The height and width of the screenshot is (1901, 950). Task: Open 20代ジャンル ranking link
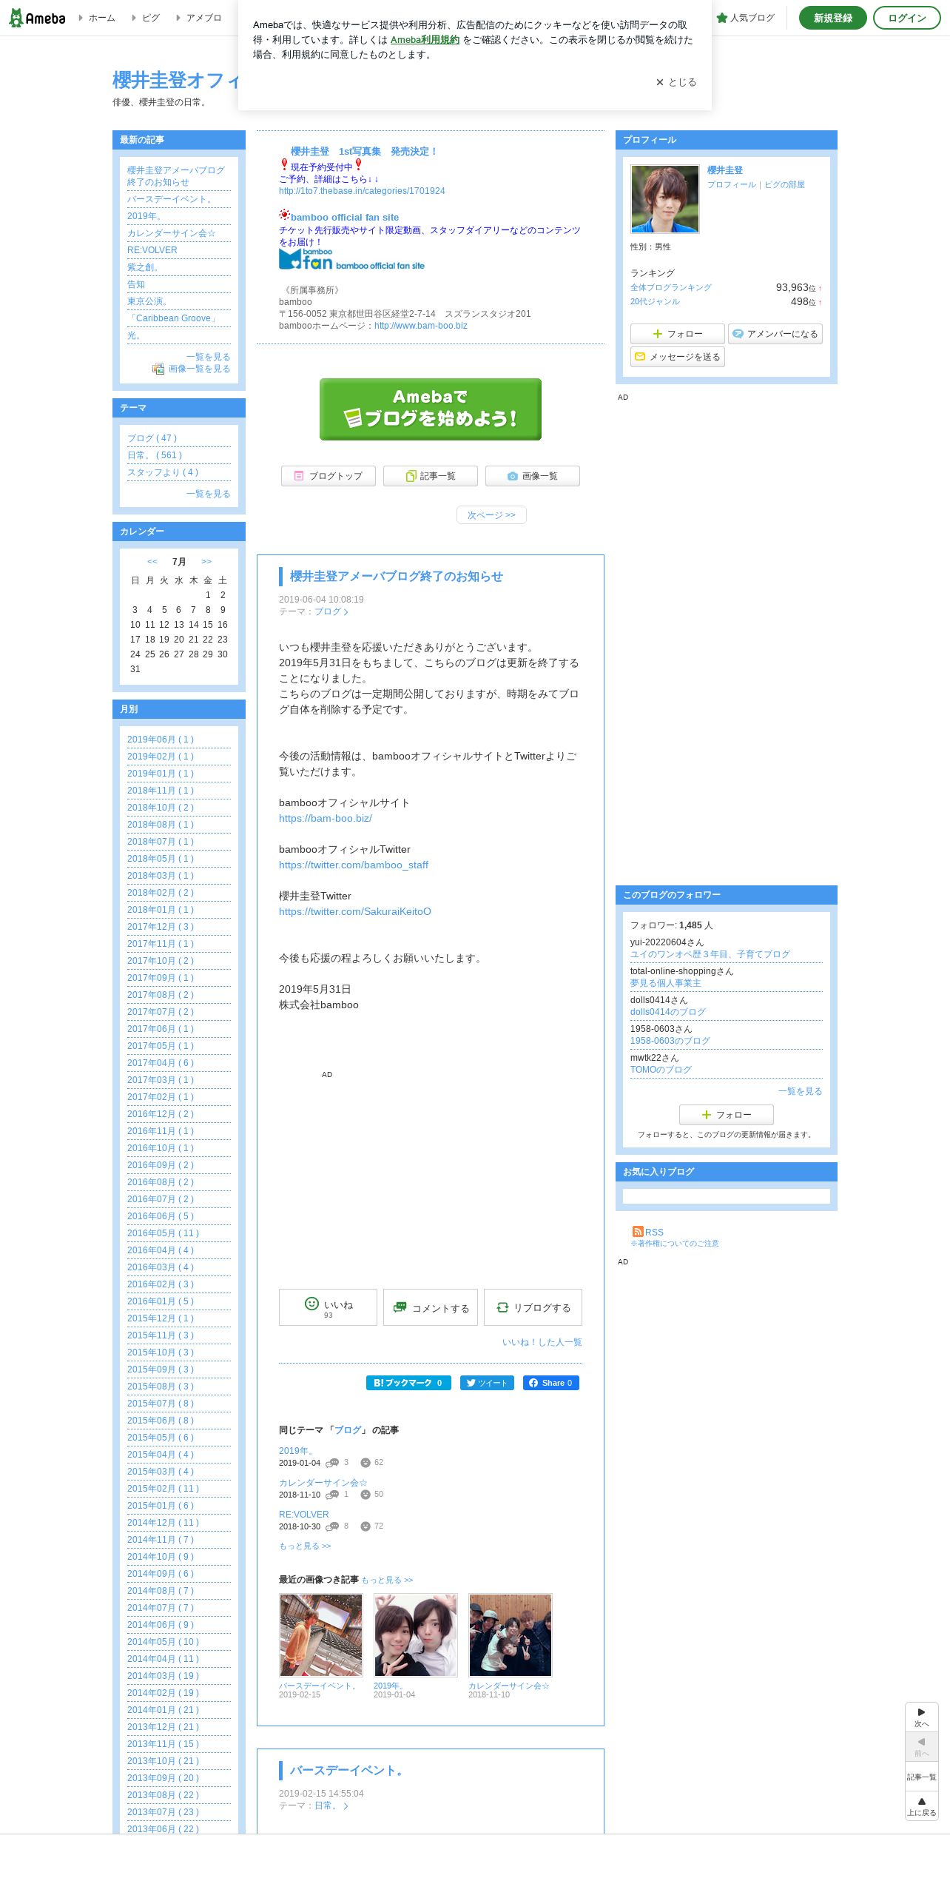point(655,301)
